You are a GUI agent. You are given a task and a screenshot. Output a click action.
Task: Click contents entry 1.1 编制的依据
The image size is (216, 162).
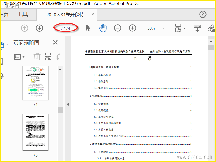click(143, 75)
